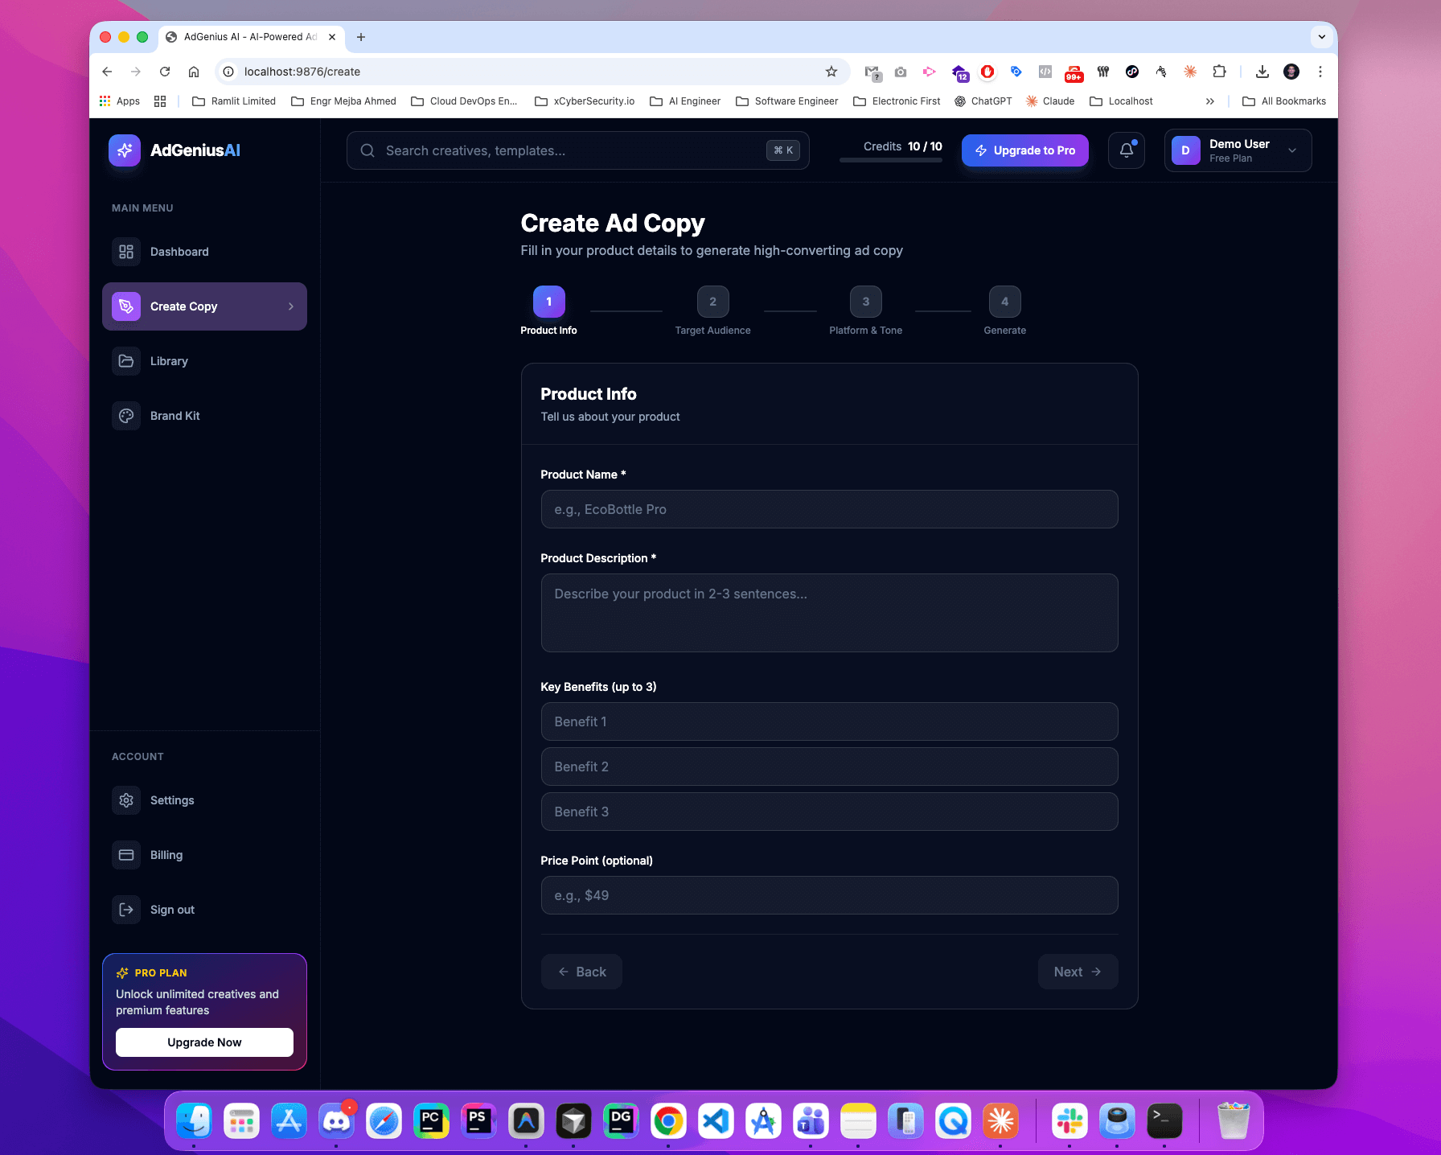Select the Create Copy tool icon
The image size is (1441, 1155).
[x=126, y=306]
